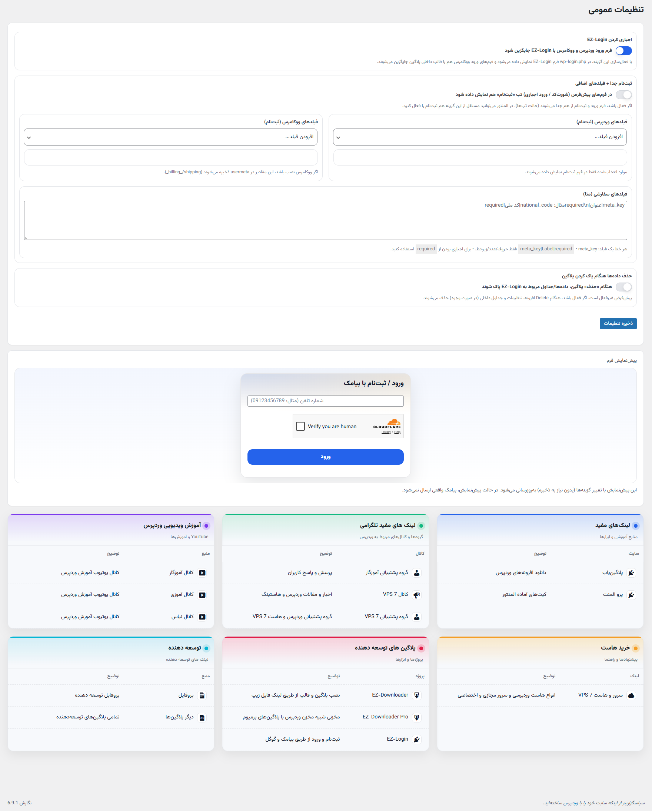
Task: Click the دیگر پلاگین‌ها code icon
Action: pyautogui.click(x=202, y=717)
